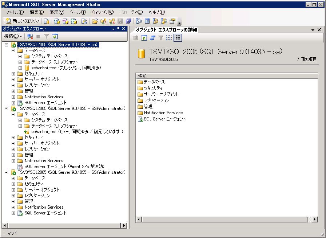Image resolution: width=326 pixels, height=238 pixels.
Task: Refresh the Object Explorer tree
Action: pyautogui.click(x=55, y=37)
